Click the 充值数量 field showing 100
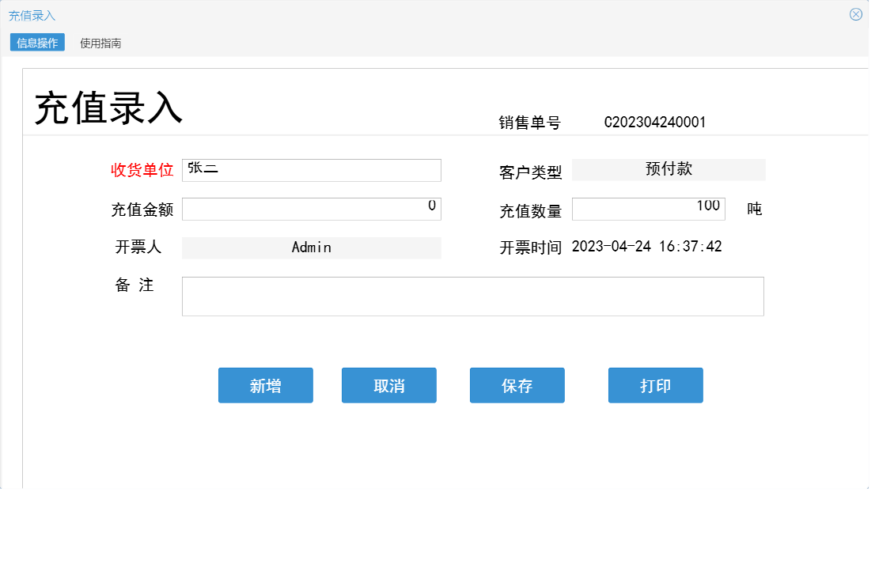The width and height of the screenshot is (894, 563). pos(649,208)
